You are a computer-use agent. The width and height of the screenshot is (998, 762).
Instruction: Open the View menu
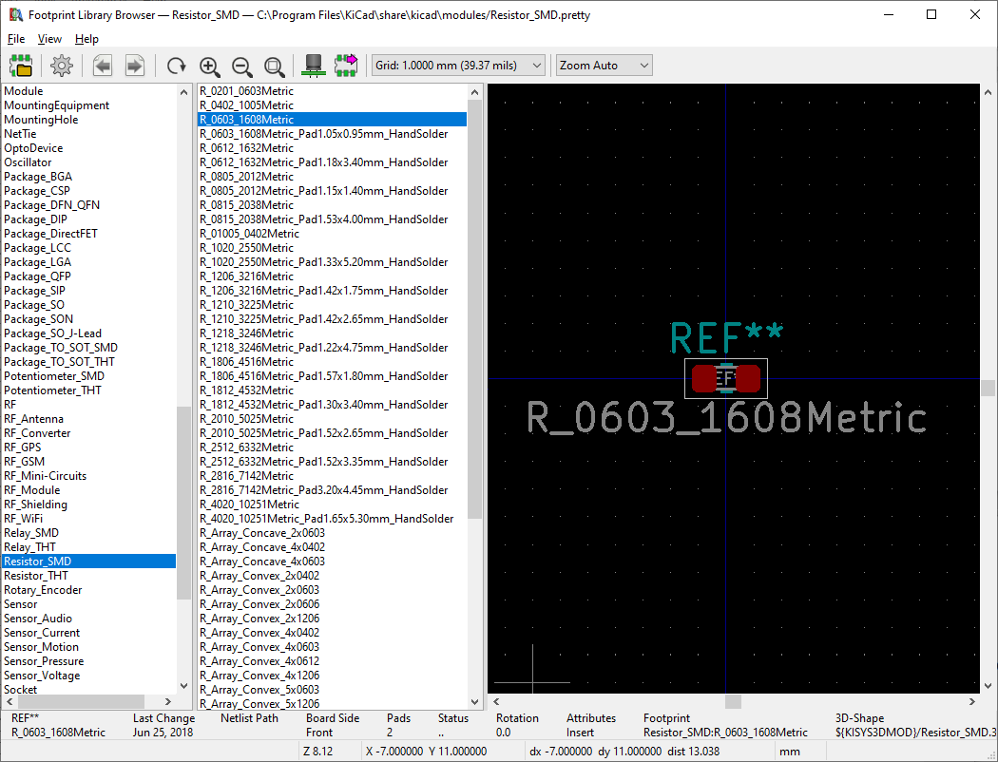49,39
